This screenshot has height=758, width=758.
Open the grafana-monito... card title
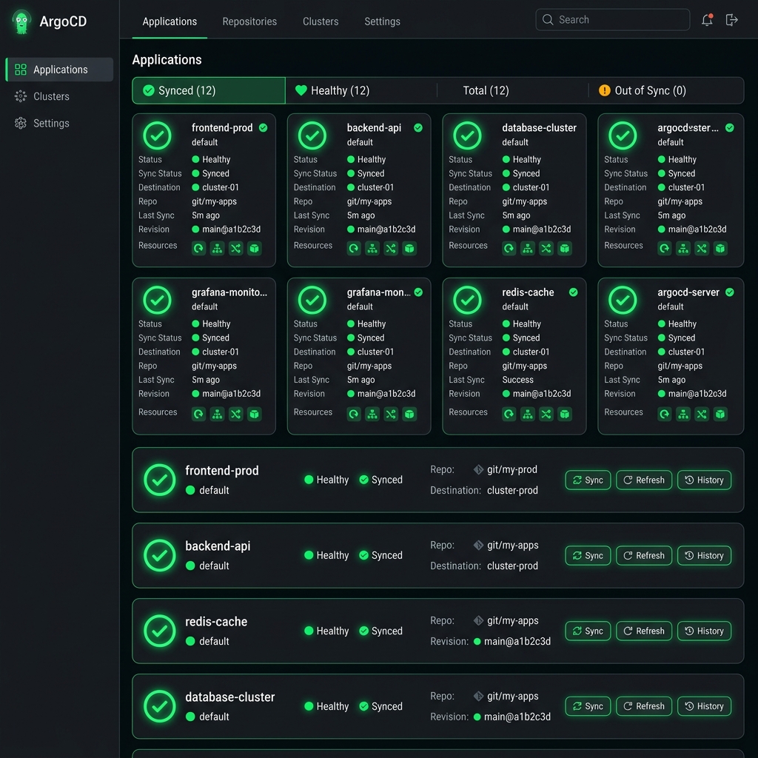tap(229, 292)
